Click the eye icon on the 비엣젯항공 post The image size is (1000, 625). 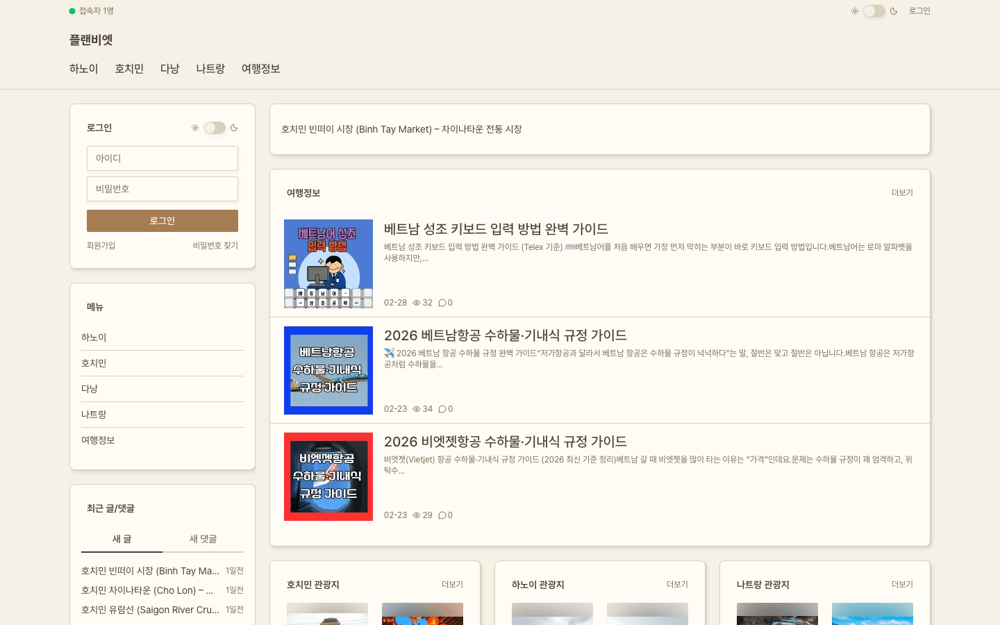coord(416,515)
